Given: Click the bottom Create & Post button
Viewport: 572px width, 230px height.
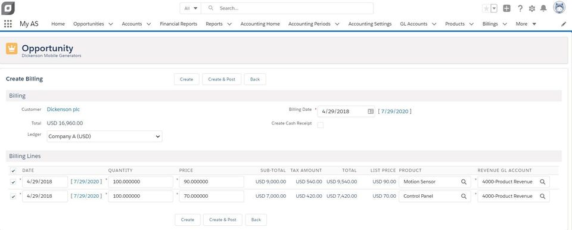Looking at the screenshot, I should pyautogui.click(x=222, y=220).
